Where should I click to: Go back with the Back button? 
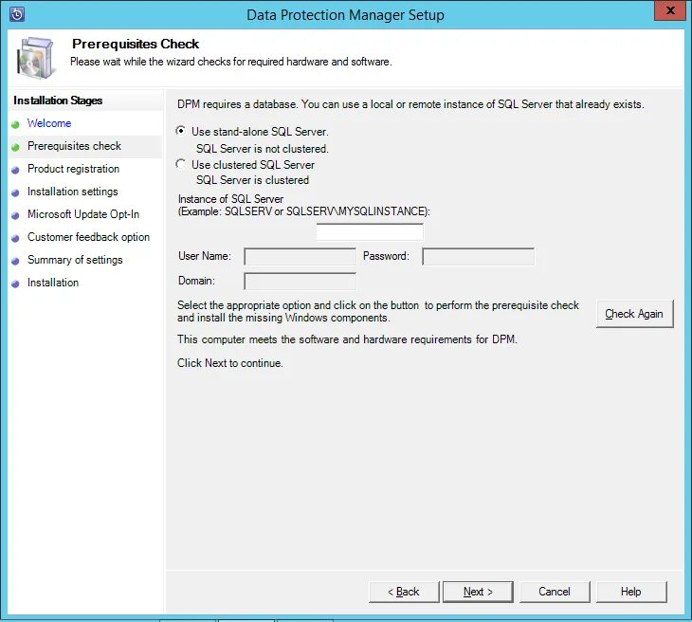tap(404, 592)
